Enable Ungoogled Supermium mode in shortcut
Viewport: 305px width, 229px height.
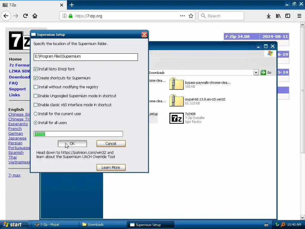pyautogui.click(x=36, y=96)
